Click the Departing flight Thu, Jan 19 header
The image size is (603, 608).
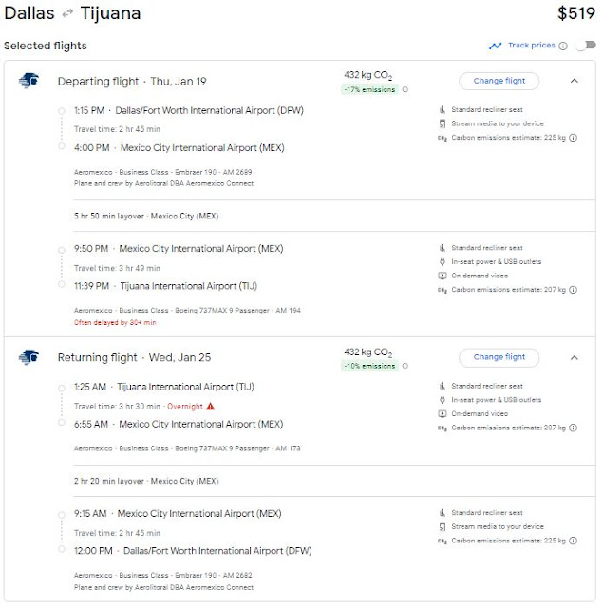132,82
